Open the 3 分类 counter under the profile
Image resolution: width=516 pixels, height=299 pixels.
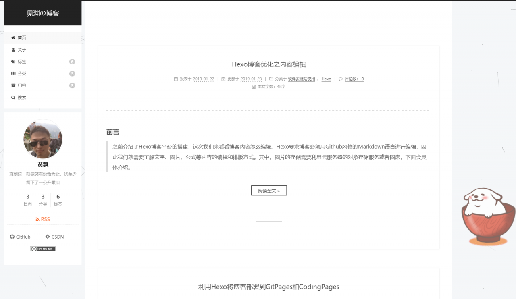click(43, 200)
